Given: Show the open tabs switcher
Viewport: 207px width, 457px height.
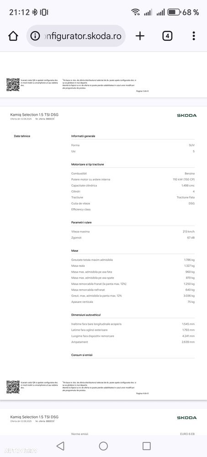Looking at the screenshot, I should pyautogui.click(x=167, y=36).
